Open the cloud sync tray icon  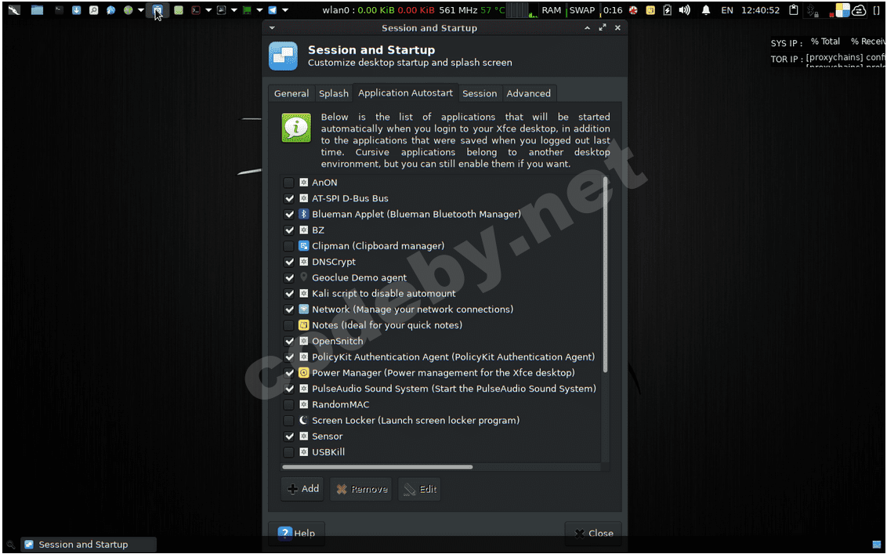click(860, 10)
